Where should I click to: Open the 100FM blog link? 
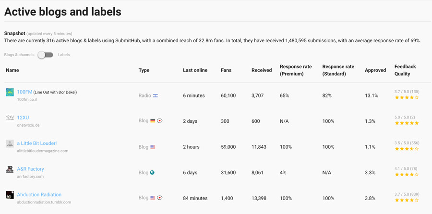[x=24, y=92]
